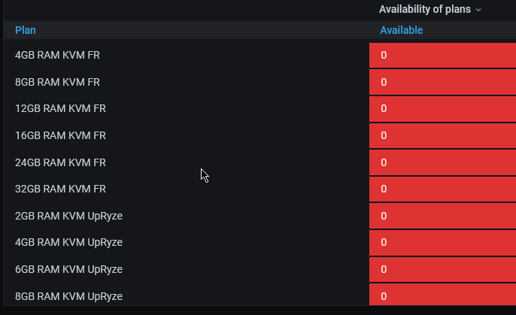Click red availability cell for 16GB RAM KVM FR
The width and height of the screenshot is (516, 315).
coord(442,135)
